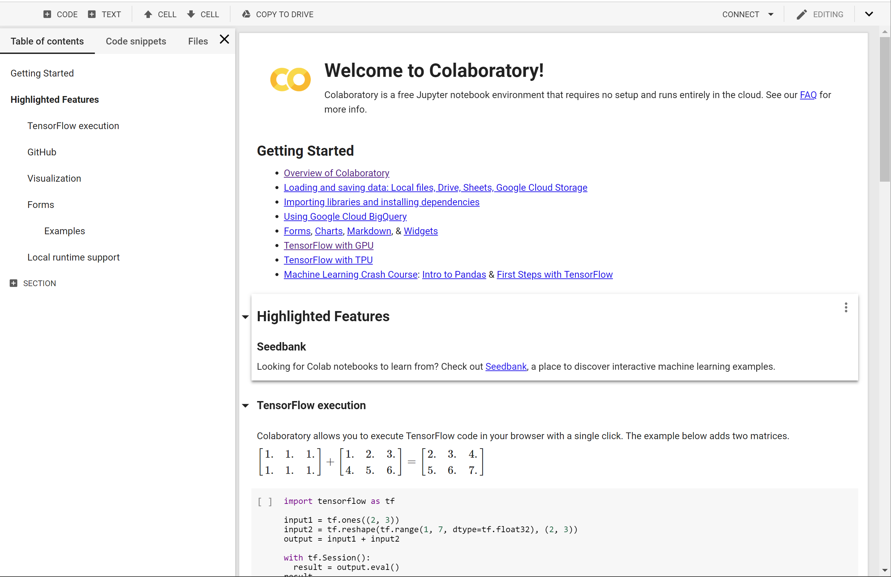Open TensorFlow with TPU link

[x=328, y=260]
